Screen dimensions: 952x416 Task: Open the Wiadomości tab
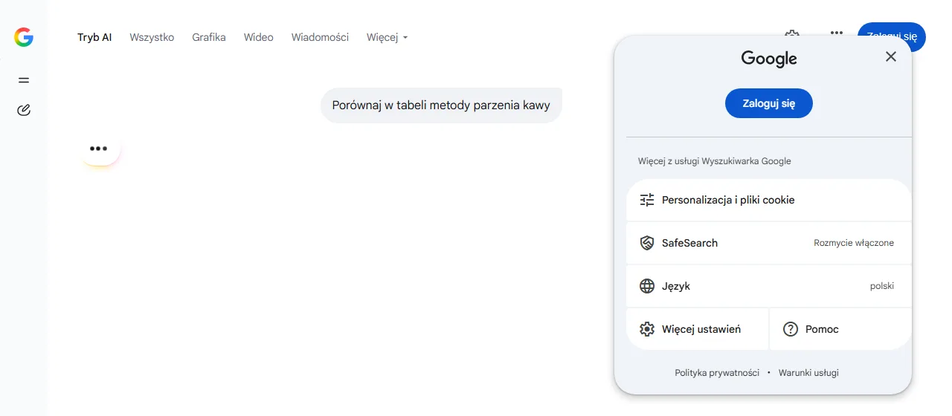point(320,37)
